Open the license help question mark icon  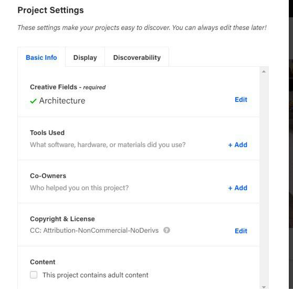point(166,230)
